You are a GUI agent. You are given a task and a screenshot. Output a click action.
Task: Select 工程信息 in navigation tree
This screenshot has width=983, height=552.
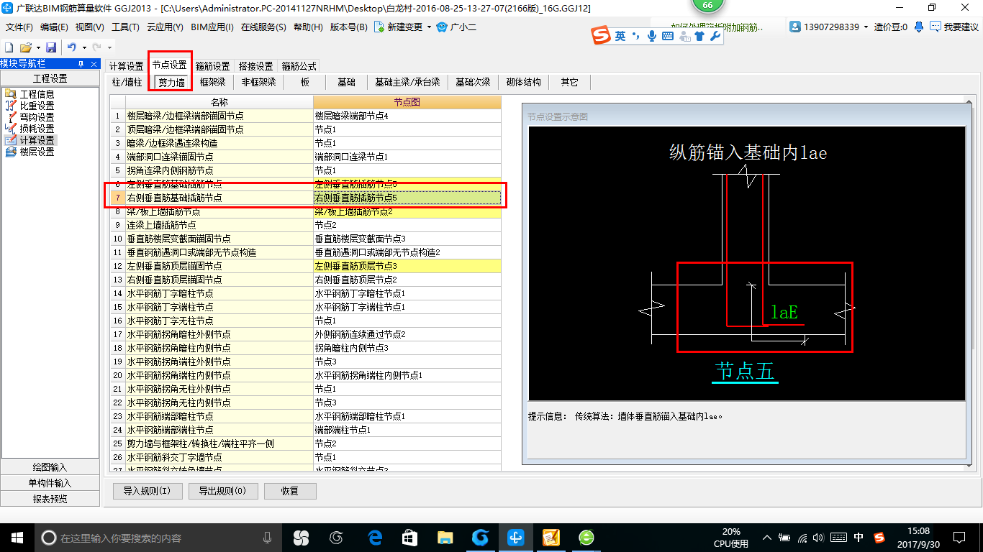[37, 94]
